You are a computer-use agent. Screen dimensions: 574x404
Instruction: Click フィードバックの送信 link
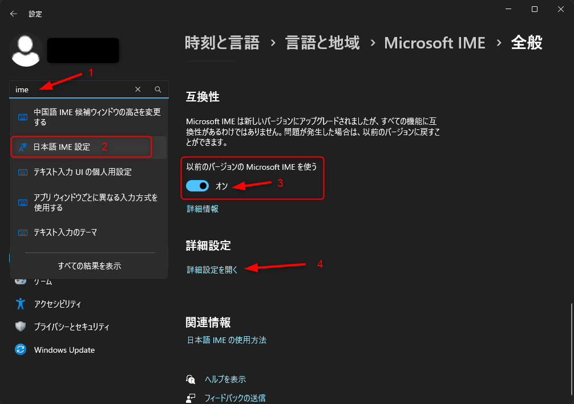pos(235,398)
